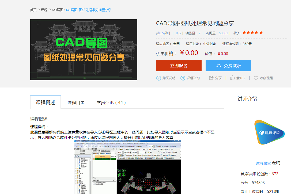This screenshot has height=194, width=291.
Task: Click the heart 收藏课程 icon
Action: tap(256, 78)
